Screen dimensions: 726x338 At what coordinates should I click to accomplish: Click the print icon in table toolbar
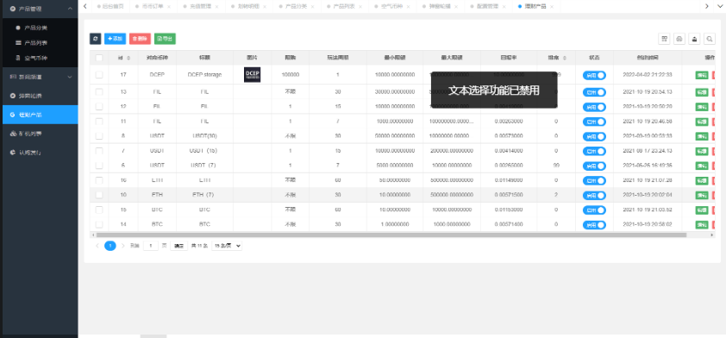pyautogui.click(x=679, y=39)
